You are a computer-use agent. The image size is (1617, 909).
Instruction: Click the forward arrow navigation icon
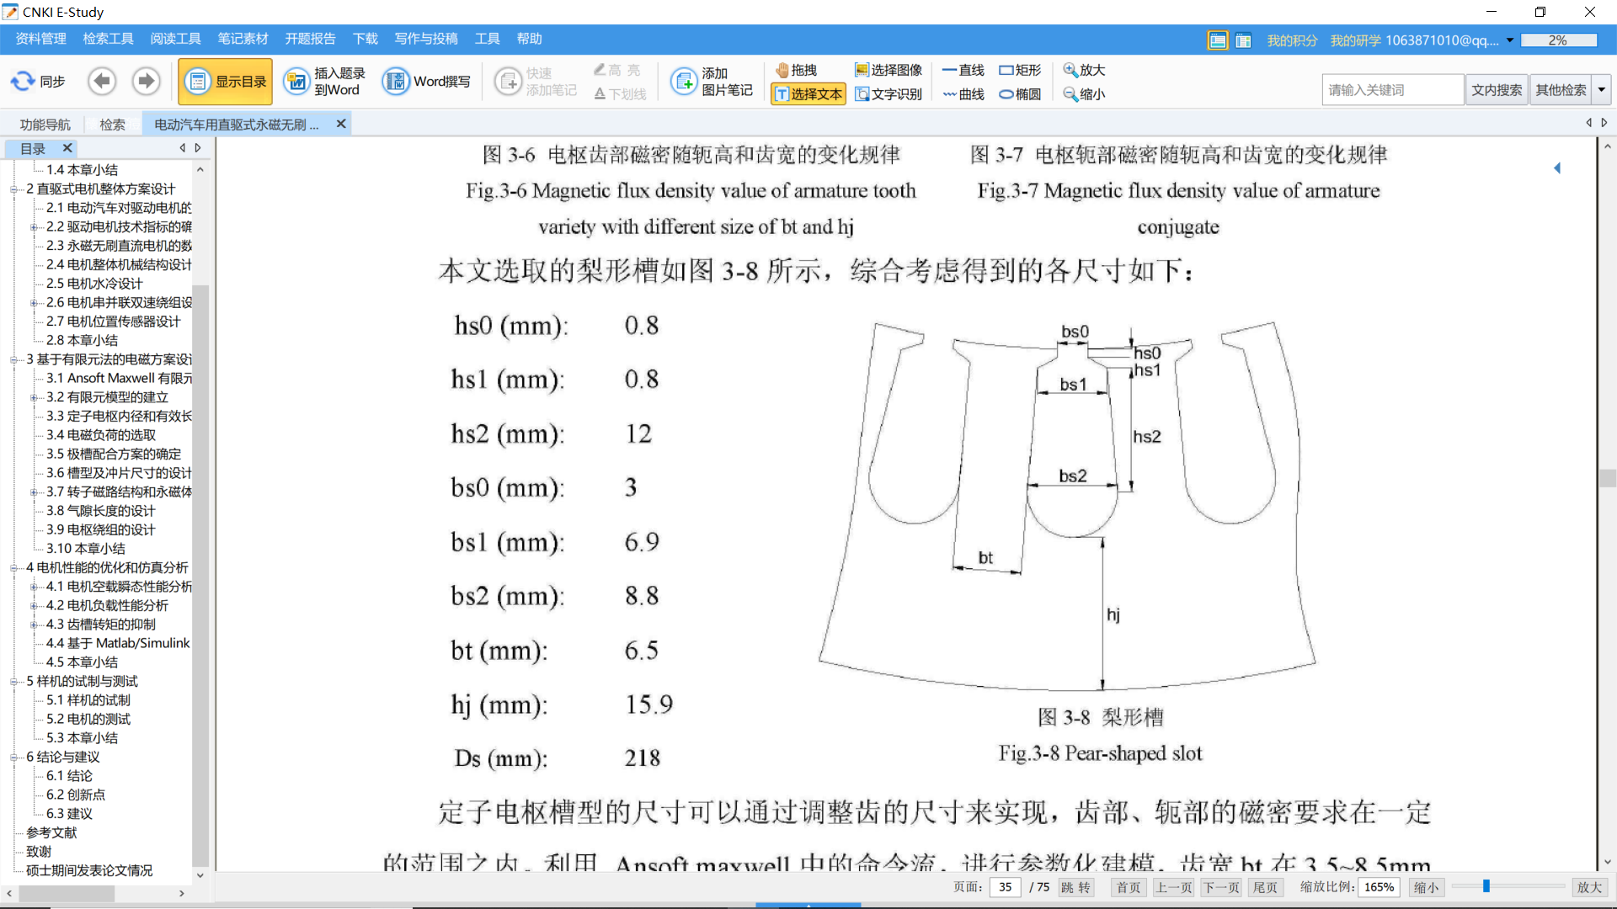tap(146, 82)
